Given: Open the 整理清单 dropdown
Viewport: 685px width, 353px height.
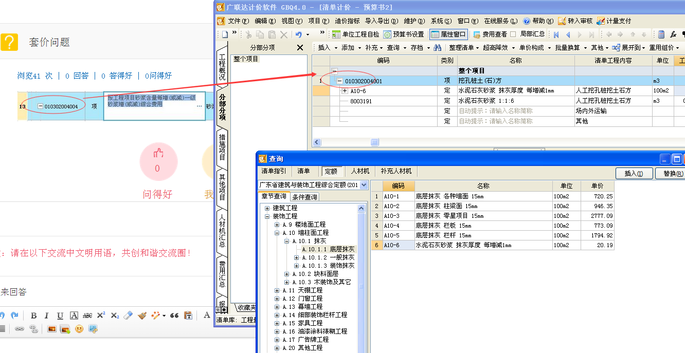Looking at the screenshot, I should 463,47.
